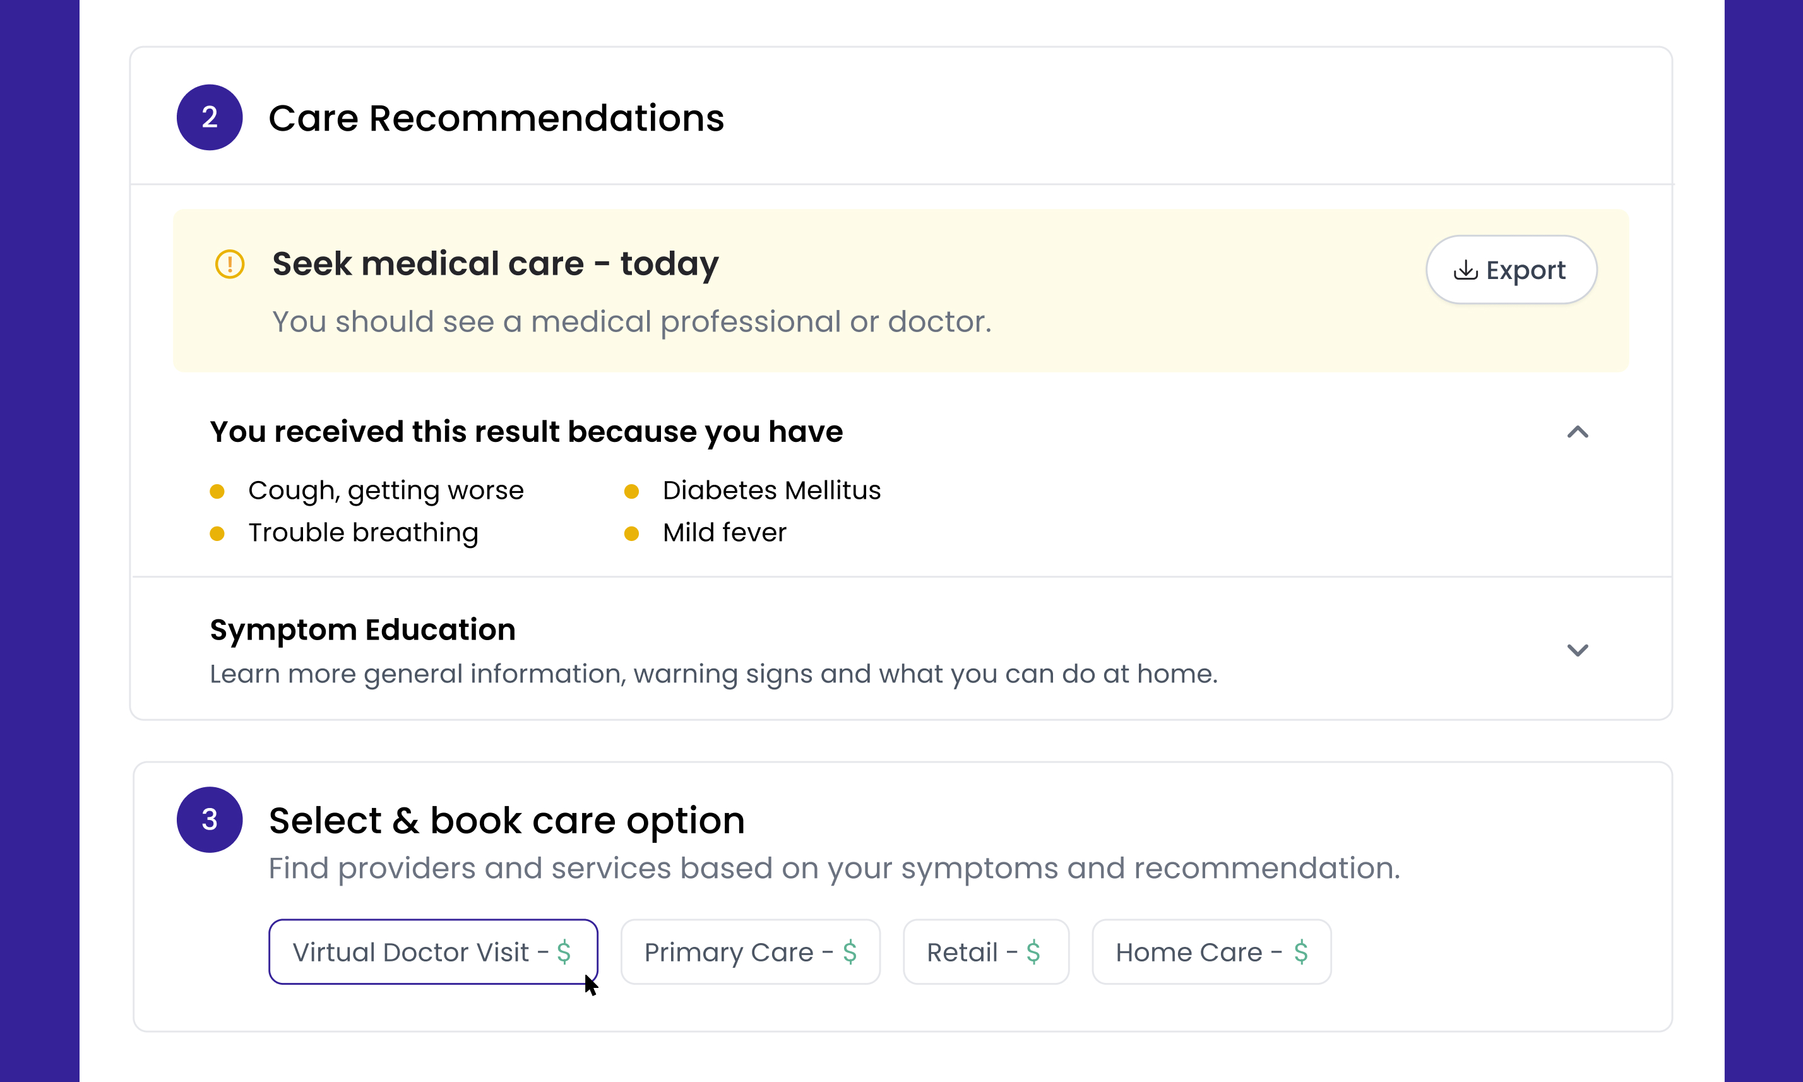Image resolution: width=1803 pixels, height=1082 pixels.
Task: Click the bullet next to Diabetes Mellitus
Action: pos(631,491)
